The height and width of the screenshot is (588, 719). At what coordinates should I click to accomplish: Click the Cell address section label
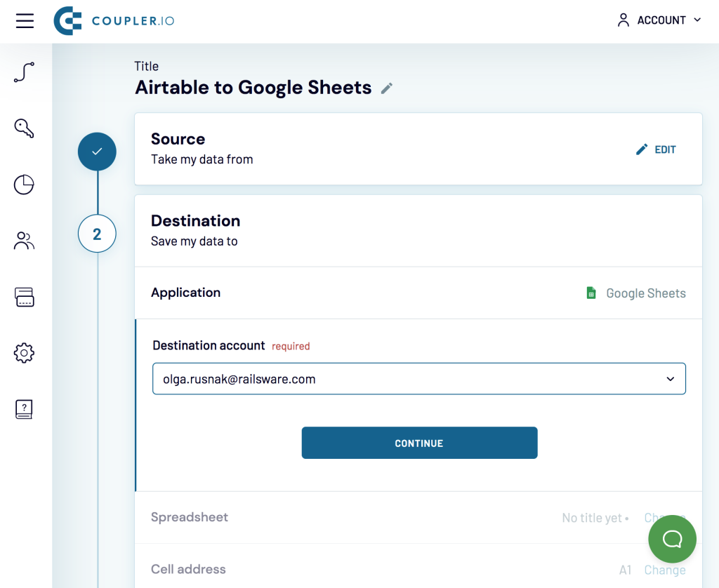pos(188,569)
